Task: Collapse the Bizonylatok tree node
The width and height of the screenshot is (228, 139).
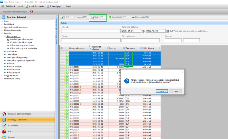Action: pos(5,37)
